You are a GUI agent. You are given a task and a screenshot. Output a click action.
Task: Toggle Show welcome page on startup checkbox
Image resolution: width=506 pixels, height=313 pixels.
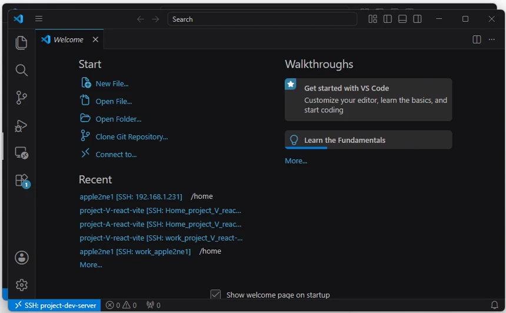point(215,295)
